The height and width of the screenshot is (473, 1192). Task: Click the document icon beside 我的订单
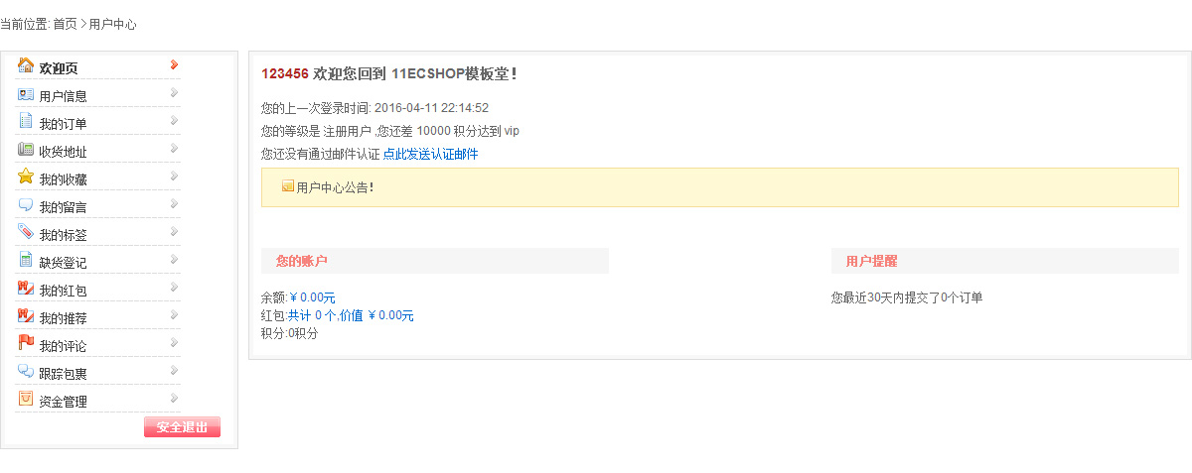26,121
